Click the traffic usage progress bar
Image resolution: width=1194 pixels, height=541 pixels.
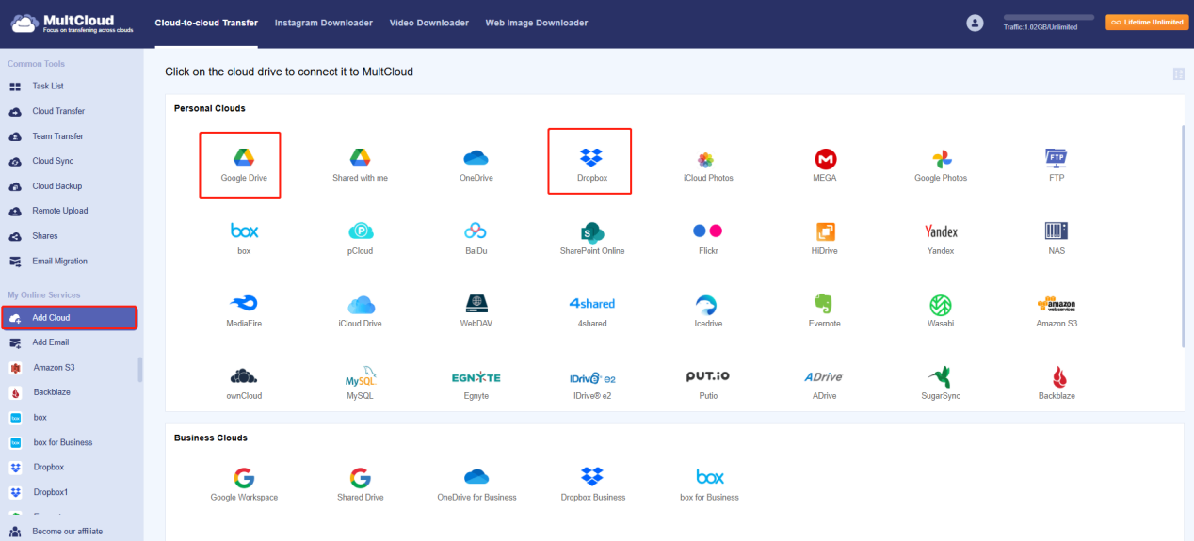(x=1048, y=17)
